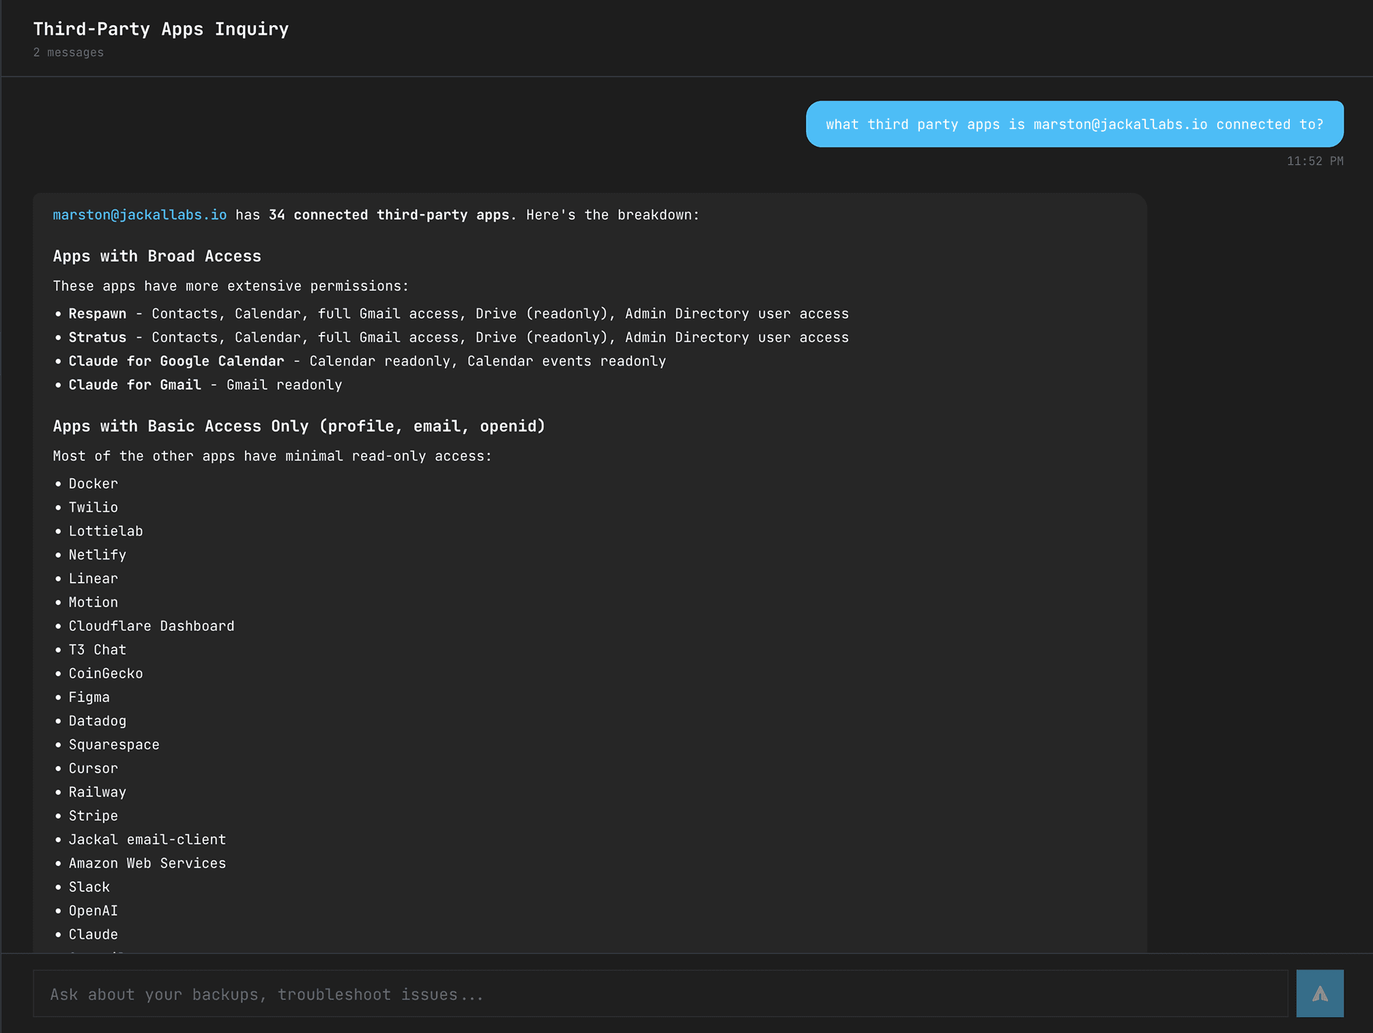1373x1033 pixels.
Task: Click the 'Apps with Broad Access' heading
Action: click(x=157, y=256)
